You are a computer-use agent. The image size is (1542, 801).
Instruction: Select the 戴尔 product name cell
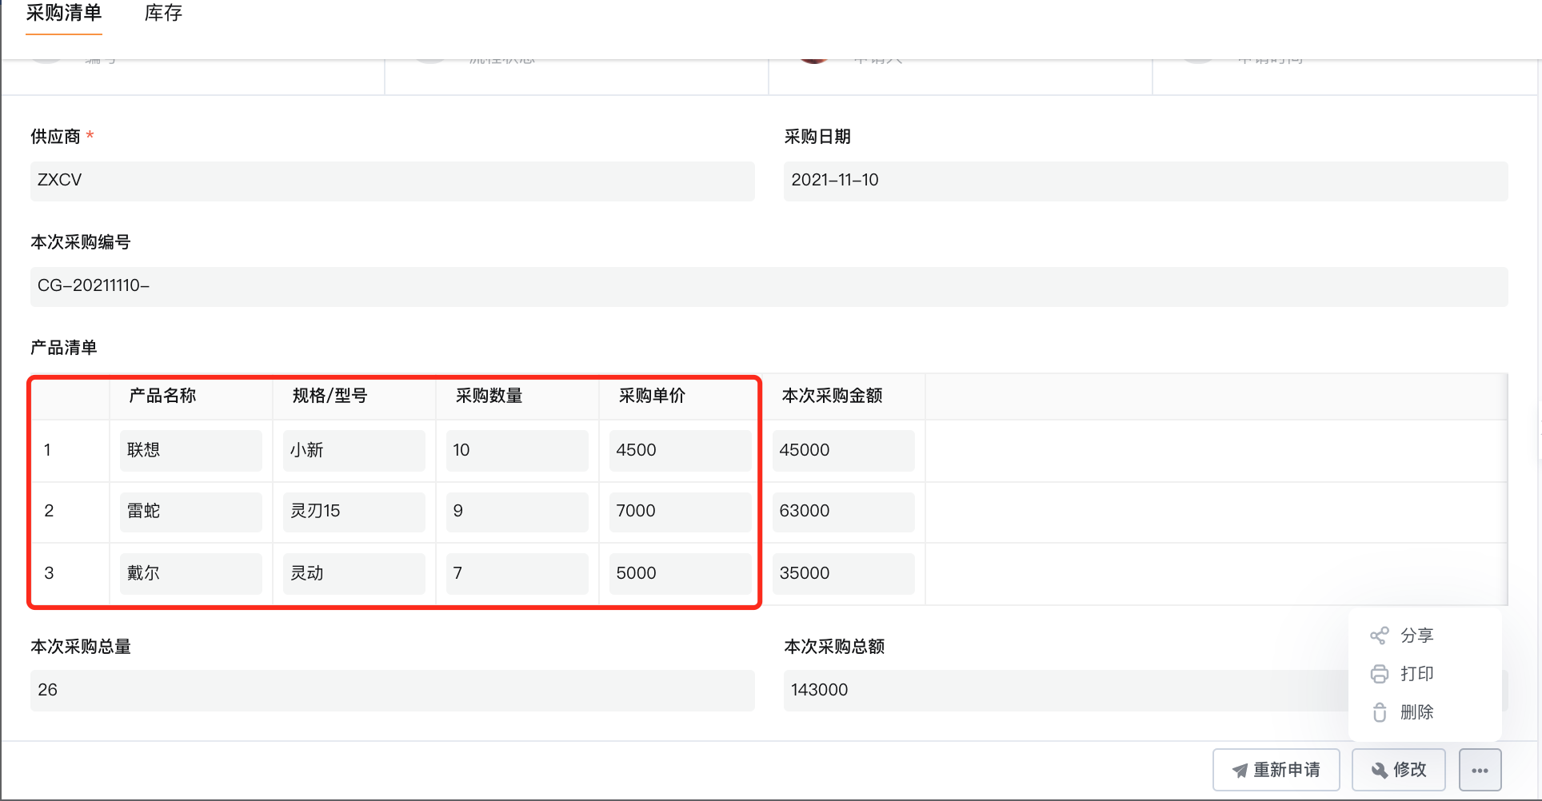pos(190,574)
